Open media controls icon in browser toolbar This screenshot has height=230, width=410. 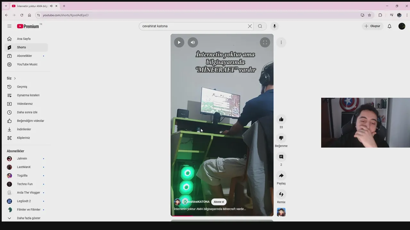(391, 15)
